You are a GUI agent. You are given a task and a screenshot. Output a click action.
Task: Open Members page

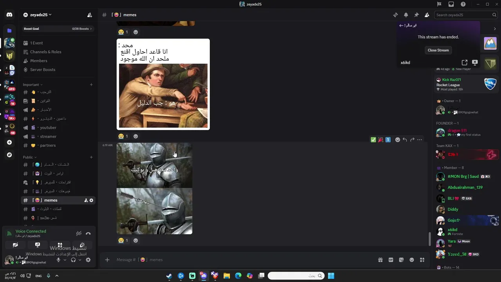click(x=58, y=61)
